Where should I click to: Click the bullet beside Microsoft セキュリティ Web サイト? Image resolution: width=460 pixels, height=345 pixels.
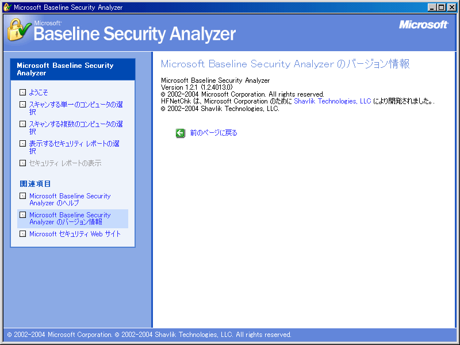click(22, 234)
